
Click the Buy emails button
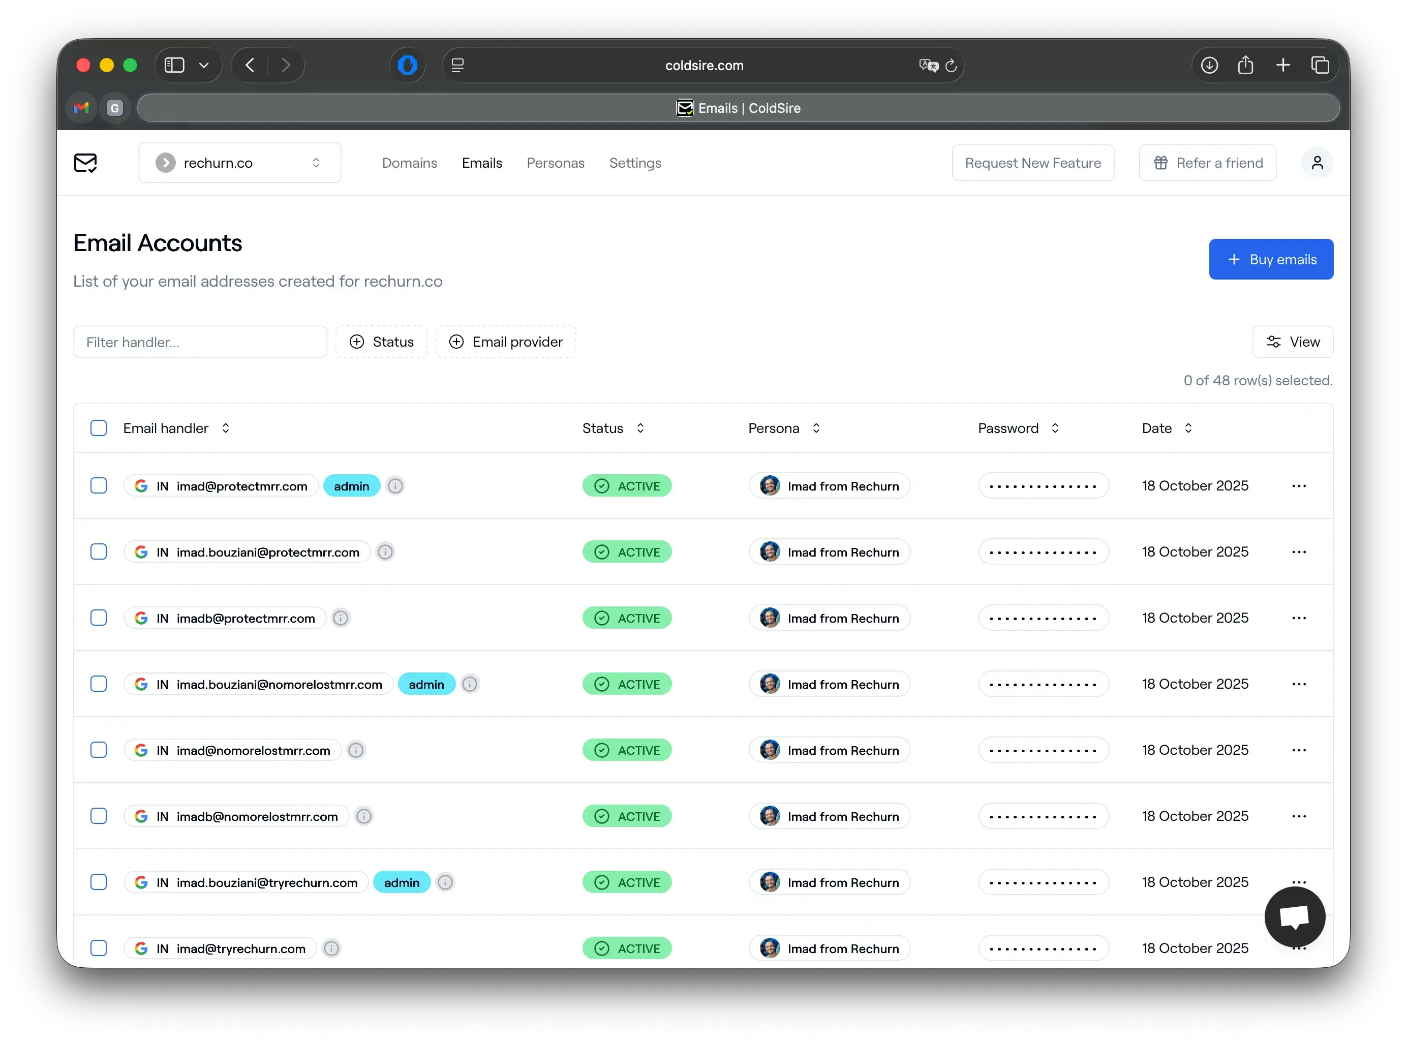point(1271,260)
